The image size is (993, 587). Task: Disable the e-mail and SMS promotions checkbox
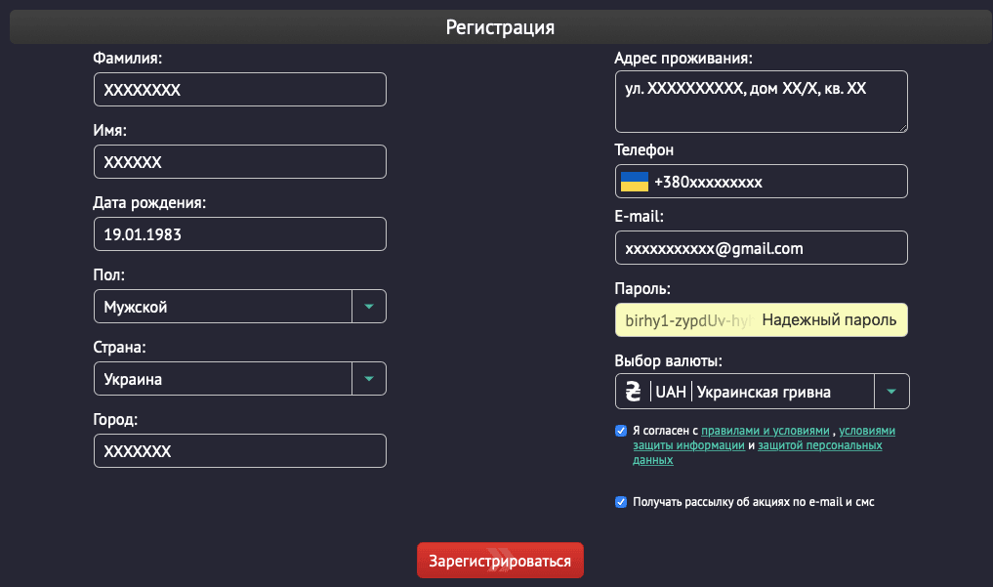coord(621,501)
